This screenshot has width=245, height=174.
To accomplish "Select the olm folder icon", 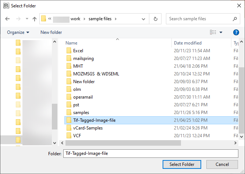I will [69, 89].
